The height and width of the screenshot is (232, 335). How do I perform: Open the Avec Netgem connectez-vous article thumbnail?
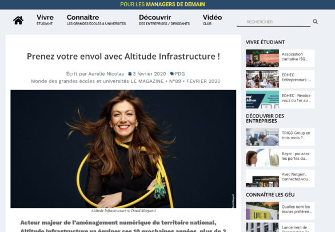pos(262,179)
